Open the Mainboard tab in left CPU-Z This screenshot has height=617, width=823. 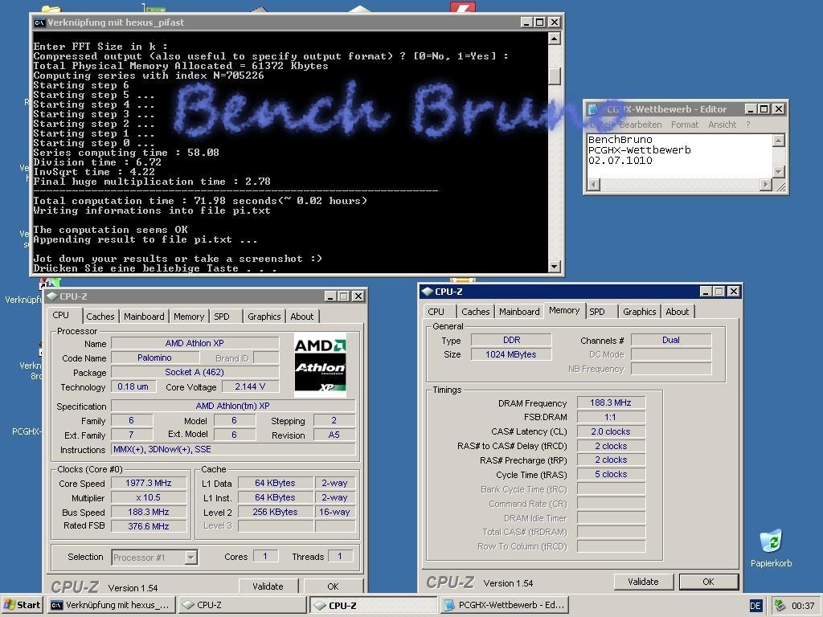pyautogui.click(x=144, y=317)
